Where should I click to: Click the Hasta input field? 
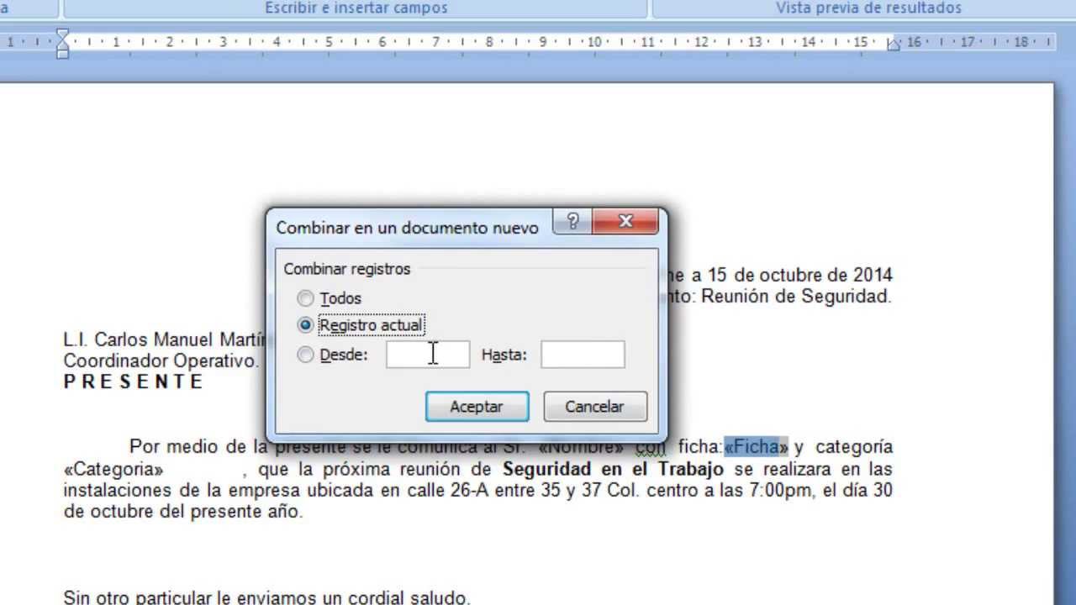tap(583, 355)
